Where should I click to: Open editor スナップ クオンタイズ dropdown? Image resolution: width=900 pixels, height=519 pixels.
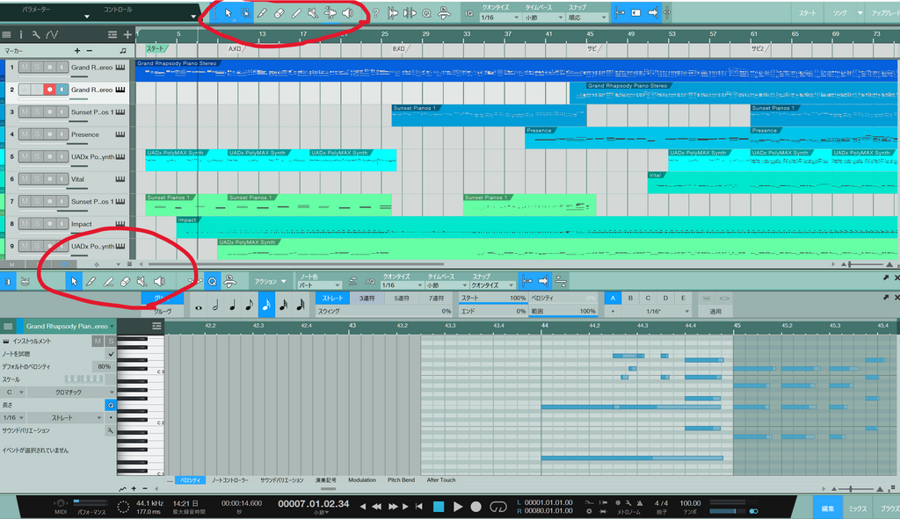[492, 285]
